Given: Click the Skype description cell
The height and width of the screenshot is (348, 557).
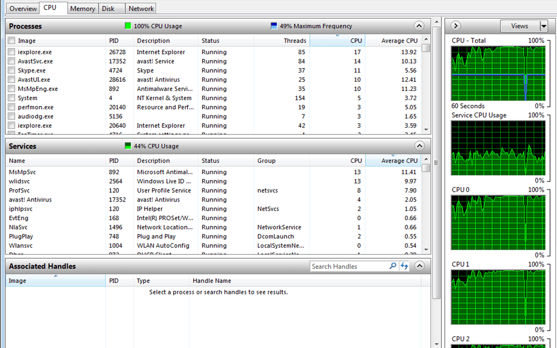Looking at the screenshot, I should click(145, 70).
